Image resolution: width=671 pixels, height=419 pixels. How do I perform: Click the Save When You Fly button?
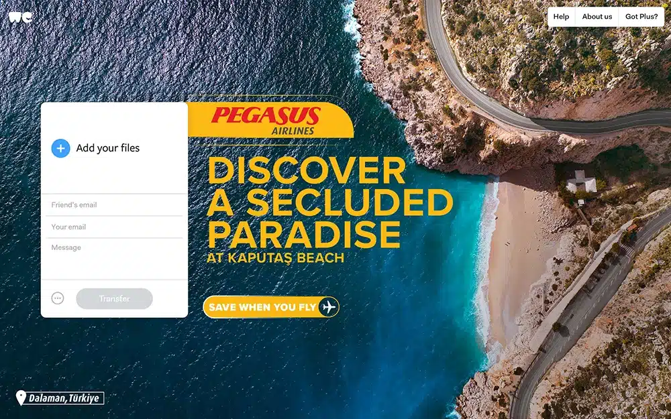coord(271,307)
